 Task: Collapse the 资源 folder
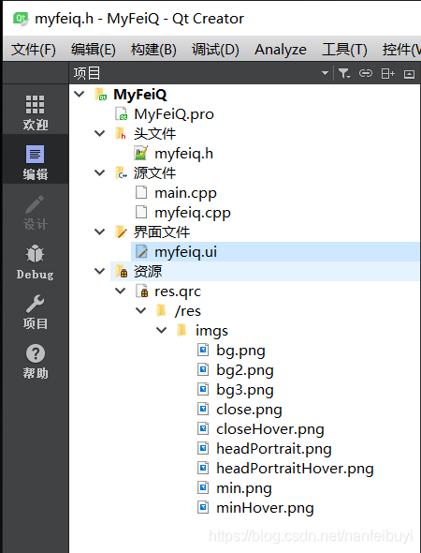[x=100, y=272]
